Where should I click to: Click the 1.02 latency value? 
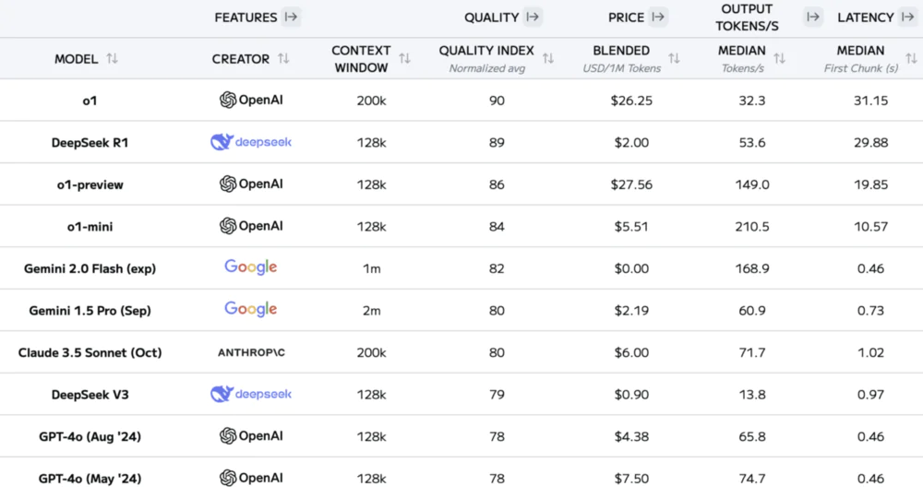(870, 353)
